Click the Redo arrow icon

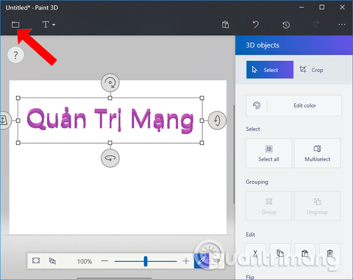pyautogui.click(x=316, y=24)
